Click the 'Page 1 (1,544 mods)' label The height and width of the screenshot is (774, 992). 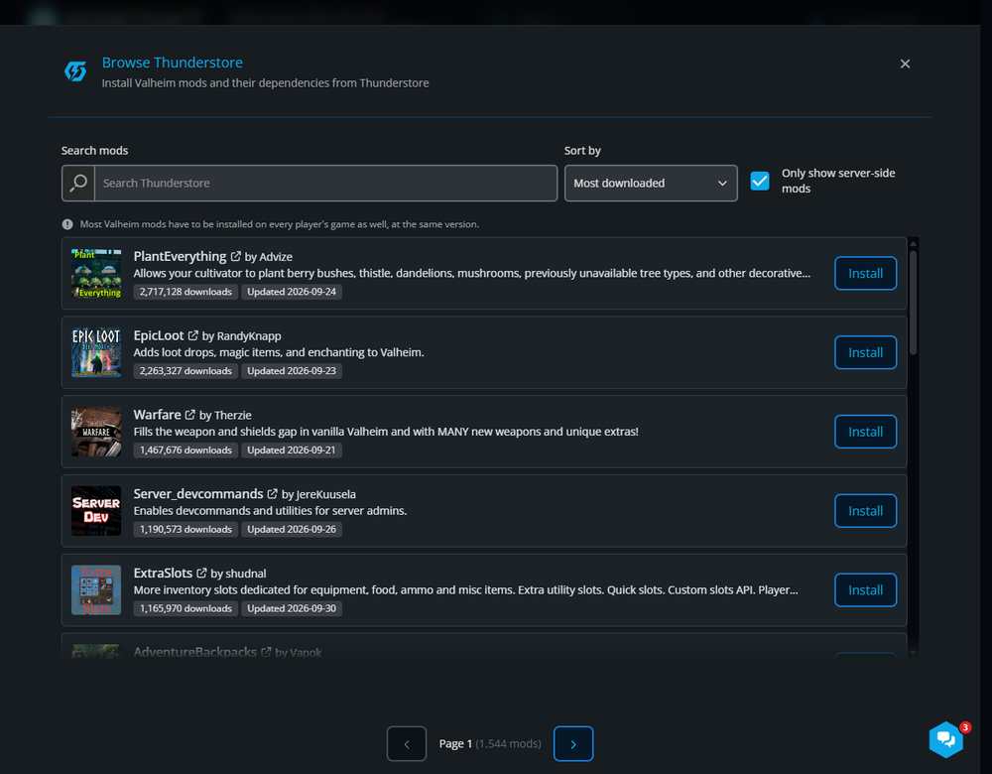click(490, 743)
